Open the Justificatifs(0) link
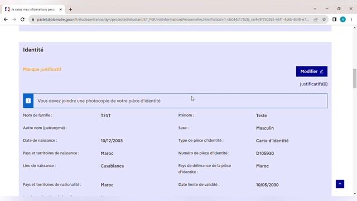The width and height of the screenshot is (357, 201). [313, 84]
